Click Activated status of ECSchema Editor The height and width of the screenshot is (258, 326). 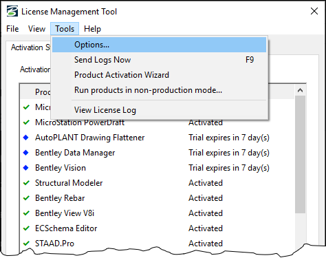click(206, 228)
